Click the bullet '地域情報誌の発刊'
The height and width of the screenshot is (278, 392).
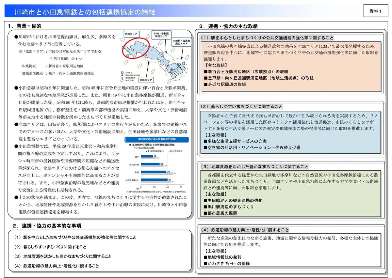click(x=222, y=257)
